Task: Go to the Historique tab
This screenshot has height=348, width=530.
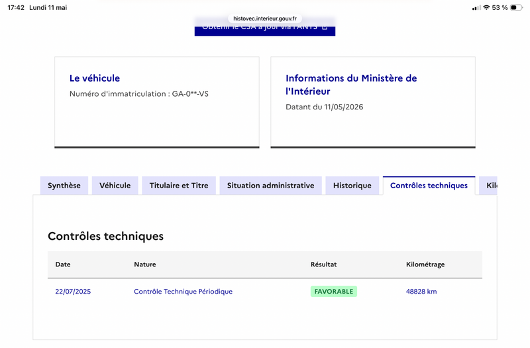Action: [352, 186]
